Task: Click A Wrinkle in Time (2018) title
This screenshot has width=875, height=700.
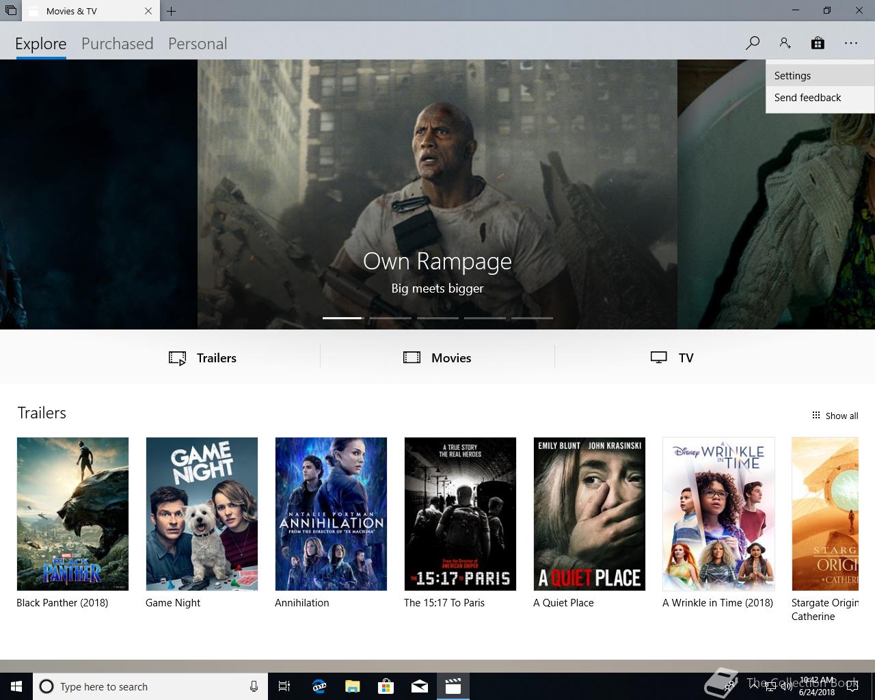Action: point(718,603)
